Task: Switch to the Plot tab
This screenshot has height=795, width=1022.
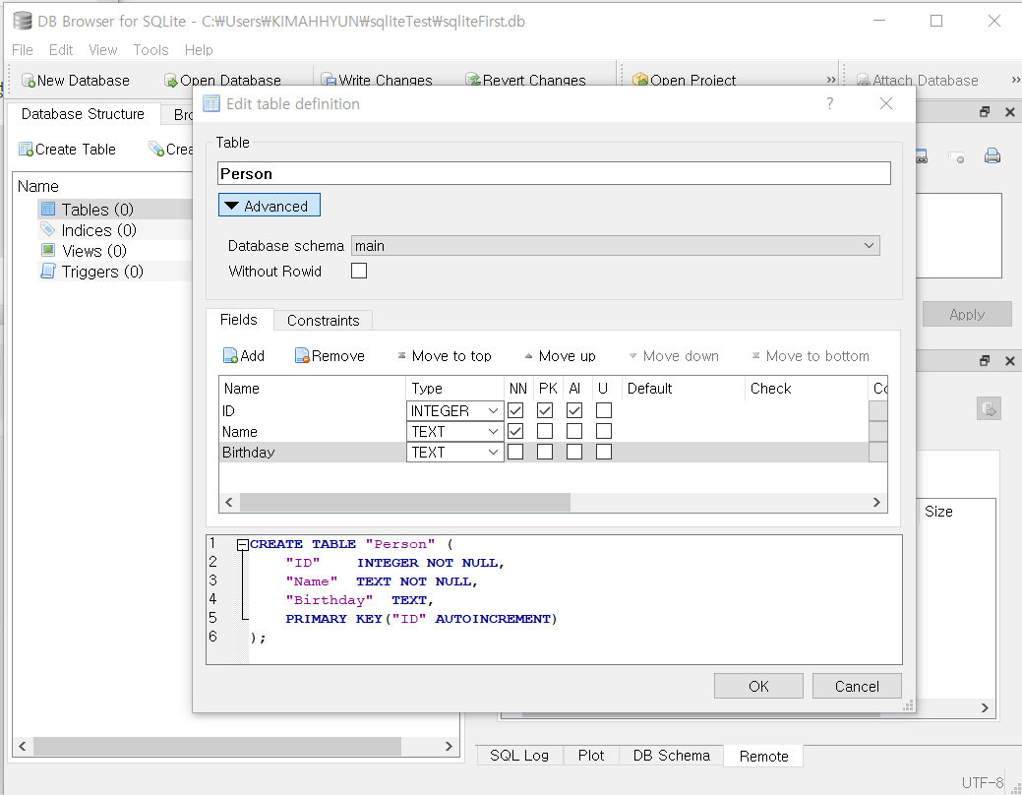Action: (590, 756)
